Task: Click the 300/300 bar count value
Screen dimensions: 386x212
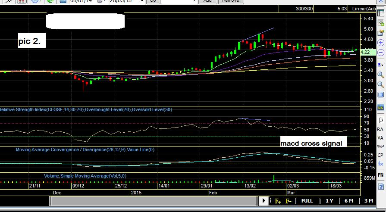Action: coord(304,9)
